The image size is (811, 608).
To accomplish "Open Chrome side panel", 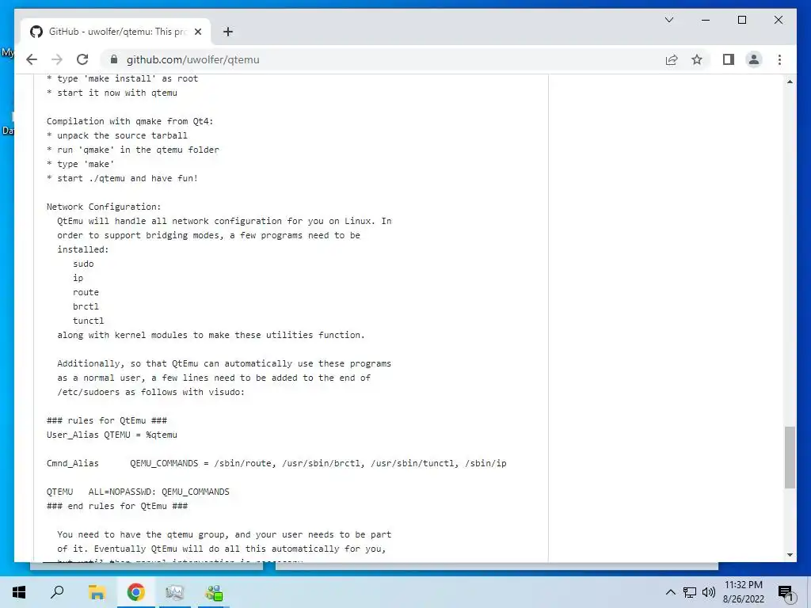I will 729,59.
